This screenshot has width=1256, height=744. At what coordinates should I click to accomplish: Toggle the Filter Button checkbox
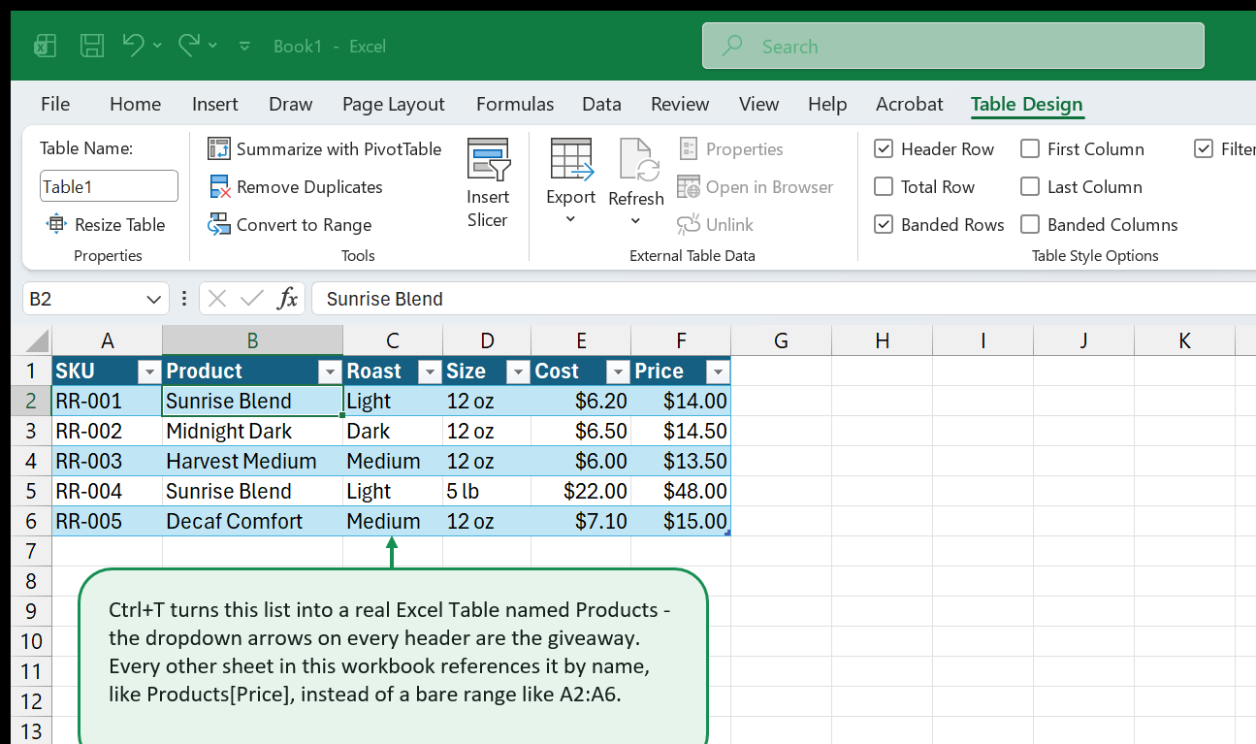point(1204,149)
